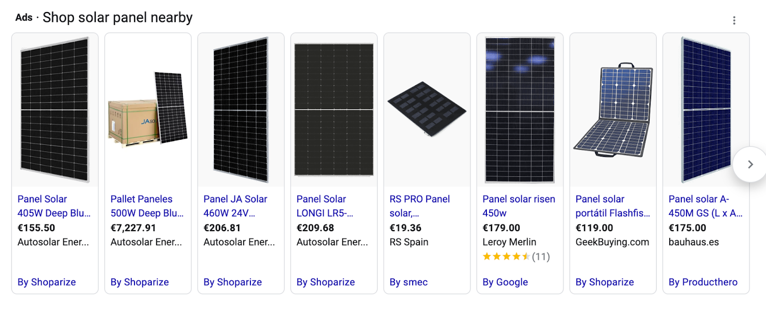Click 'Panel solar portátil Flashfis...' title
The image size is (766, 312).
(612, 206)
